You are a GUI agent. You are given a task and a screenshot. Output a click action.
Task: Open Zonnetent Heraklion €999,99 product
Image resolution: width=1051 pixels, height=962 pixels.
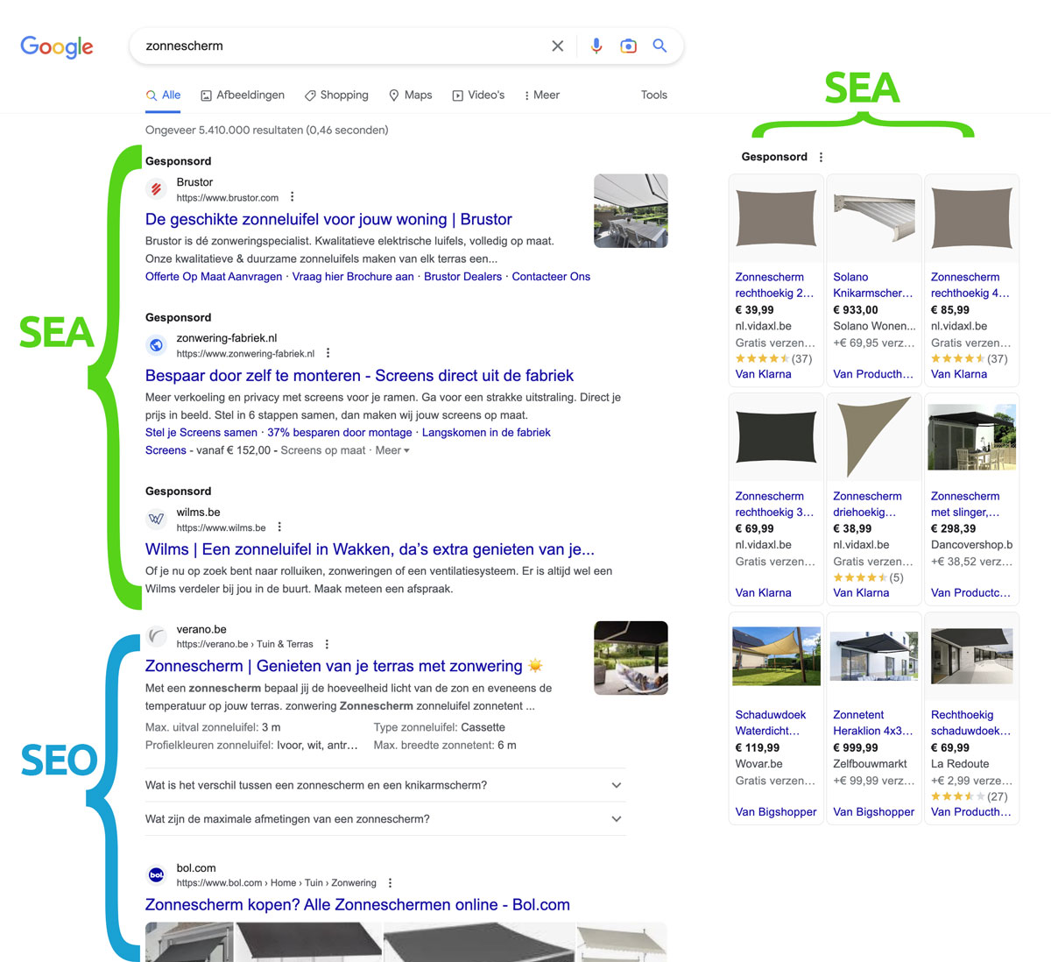[x=874, y=718]
